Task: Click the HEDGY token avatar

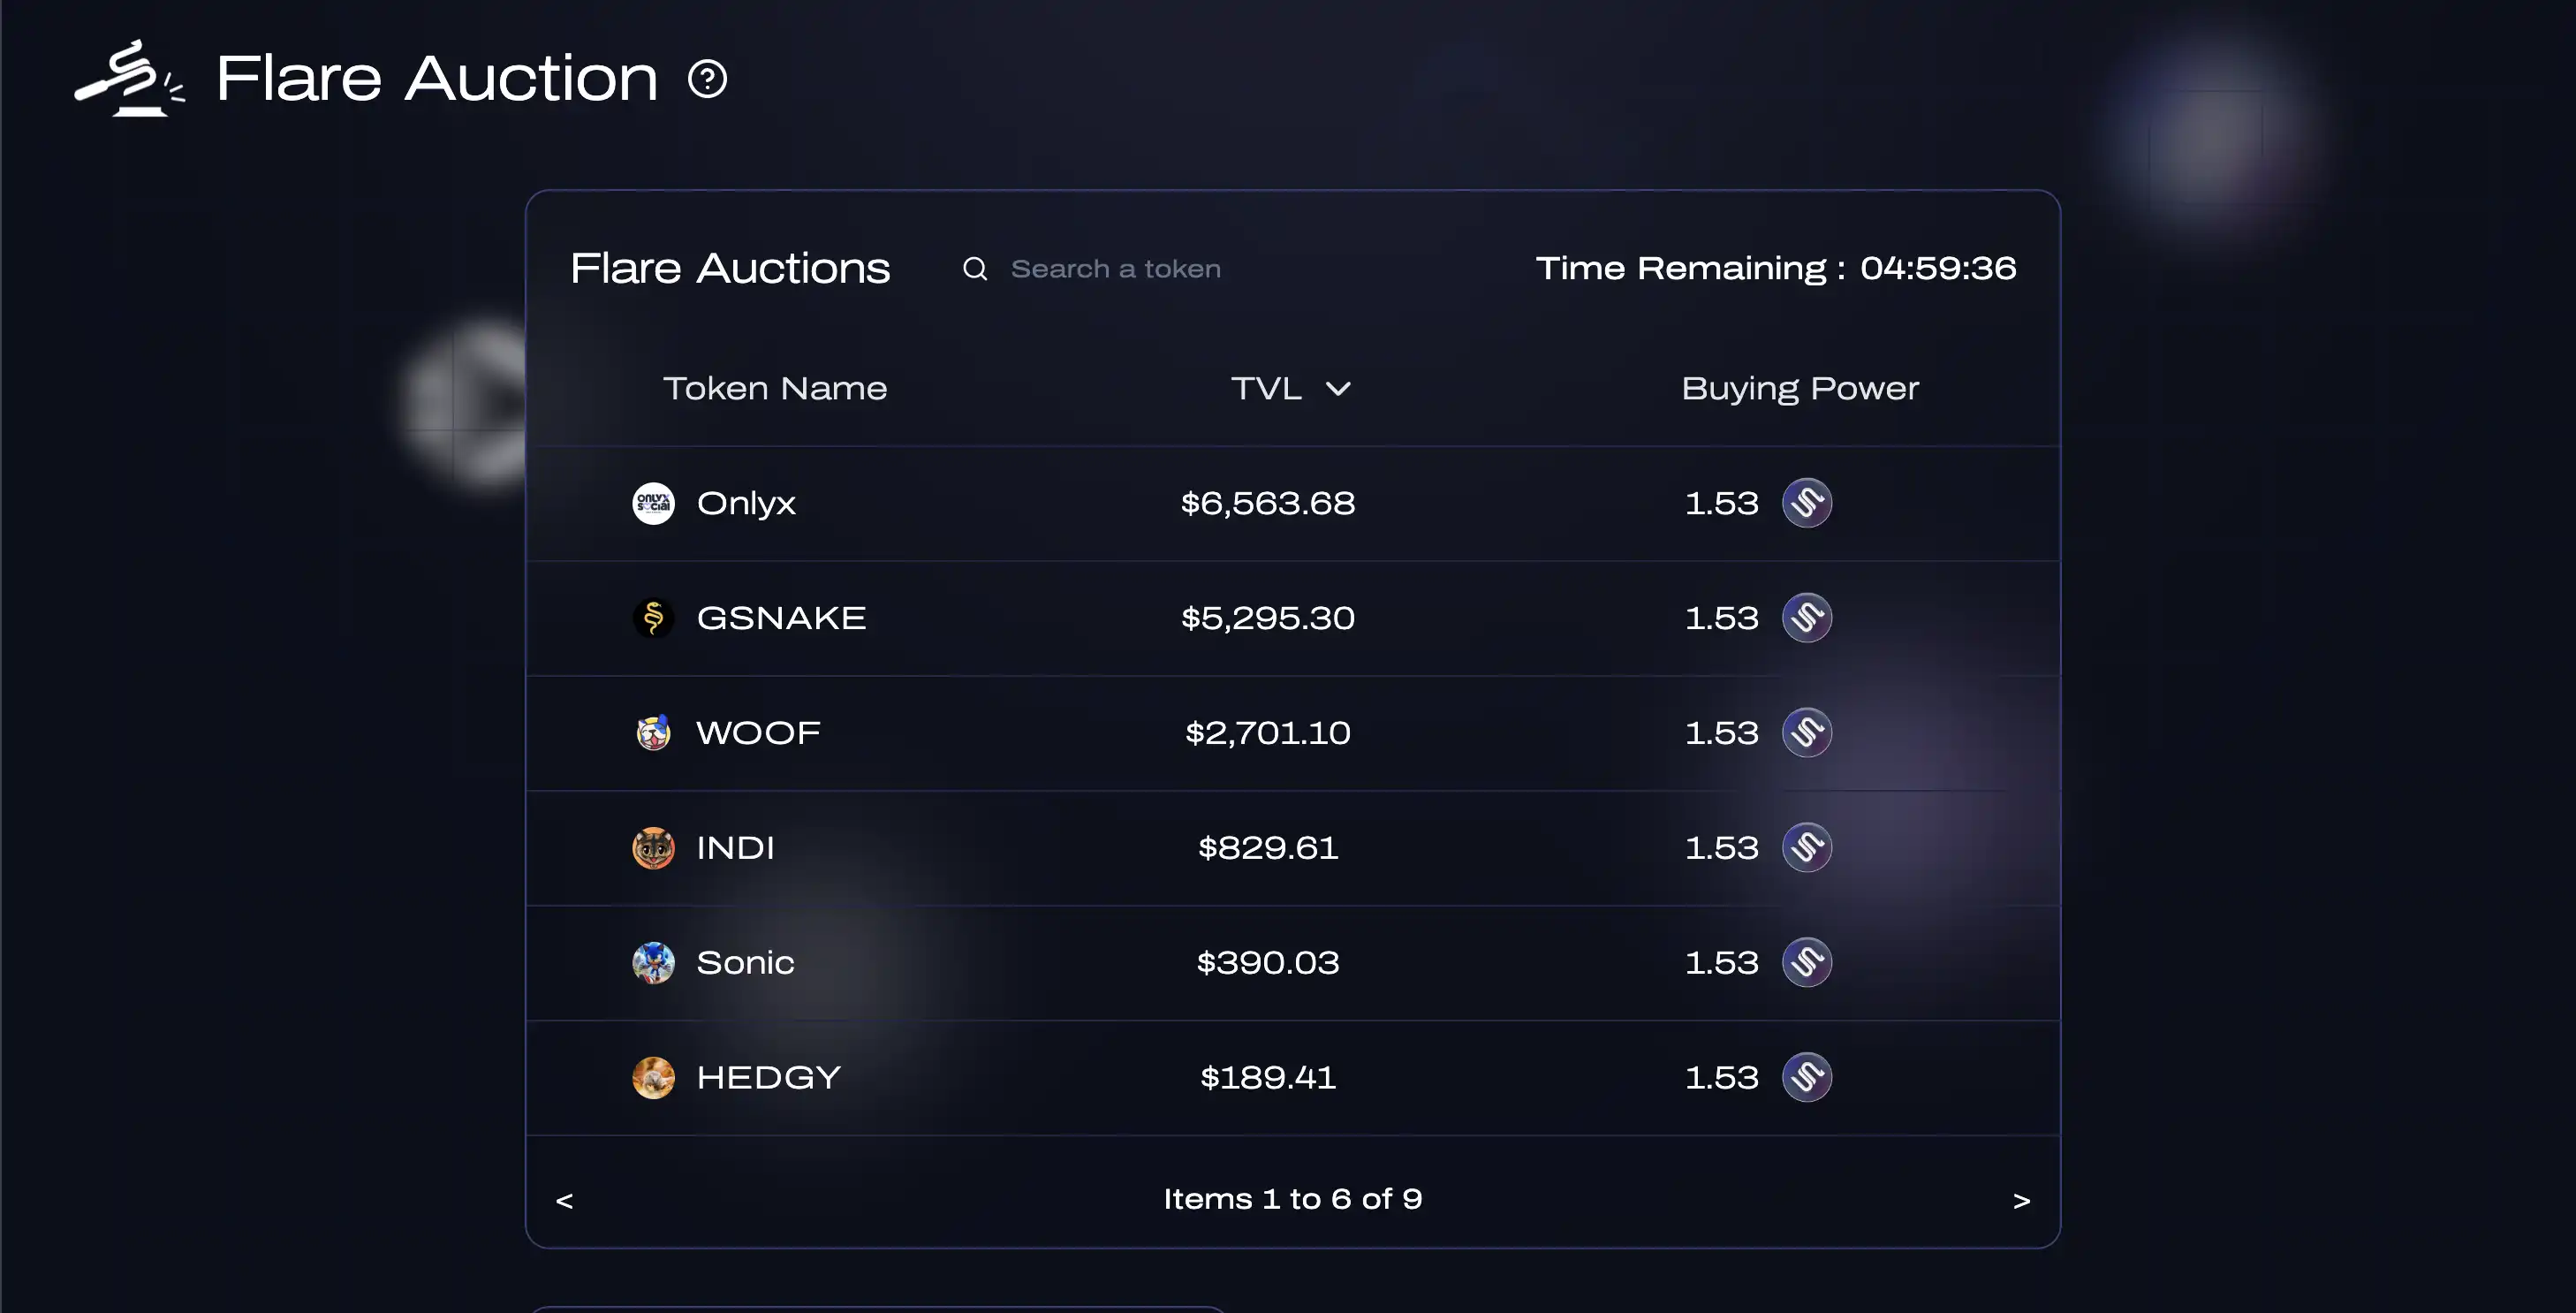Action: coord(653,1078)
